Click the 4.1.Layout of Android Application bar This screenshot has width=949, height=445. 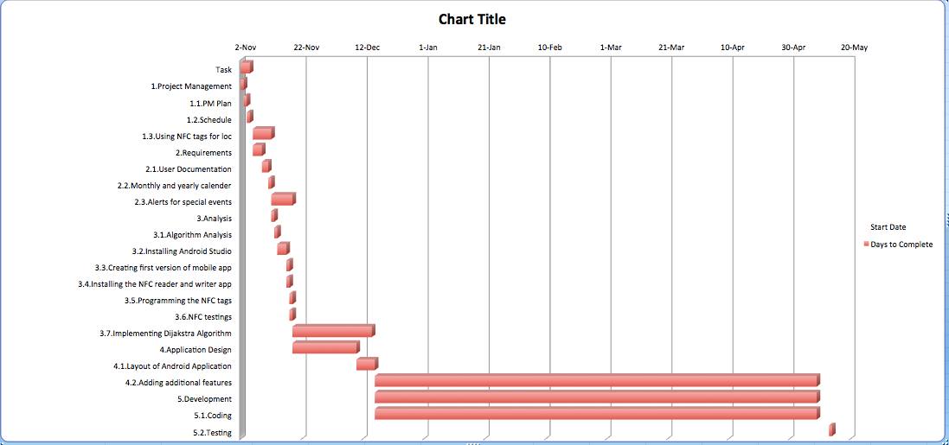tap(365, 365)
